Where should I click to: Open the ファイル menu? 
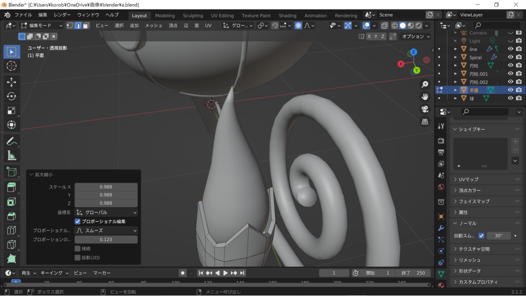point(23,15)
